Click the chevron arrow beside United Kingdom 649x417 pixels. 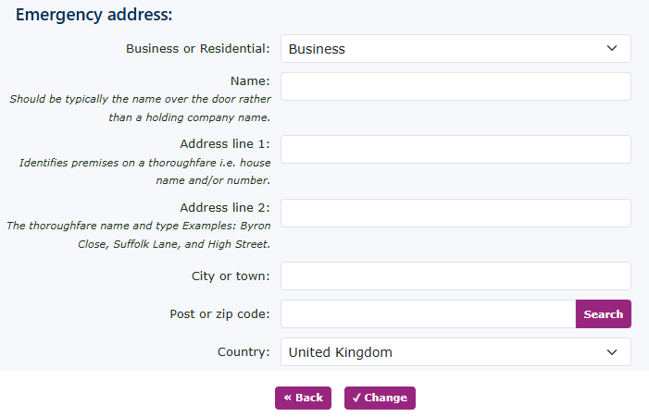(x=611, y=352)
